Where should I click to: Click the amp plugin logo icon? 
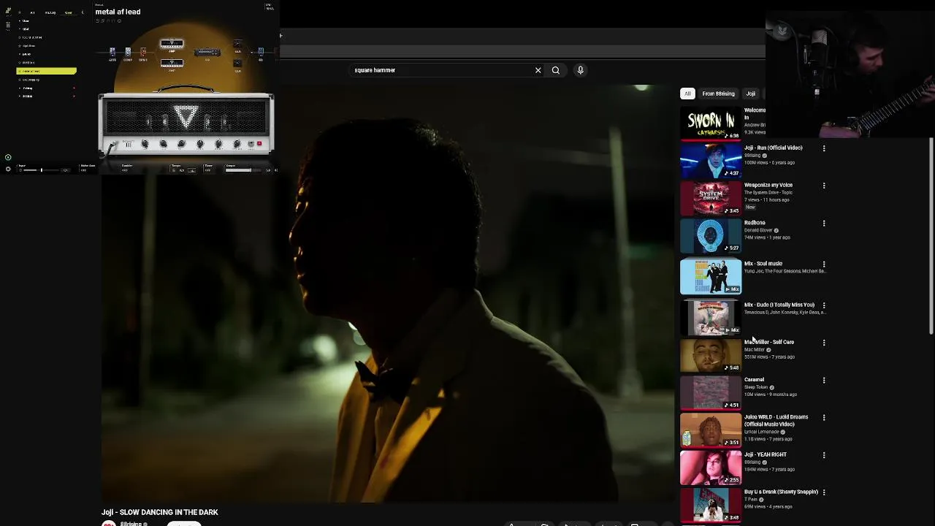9,10
